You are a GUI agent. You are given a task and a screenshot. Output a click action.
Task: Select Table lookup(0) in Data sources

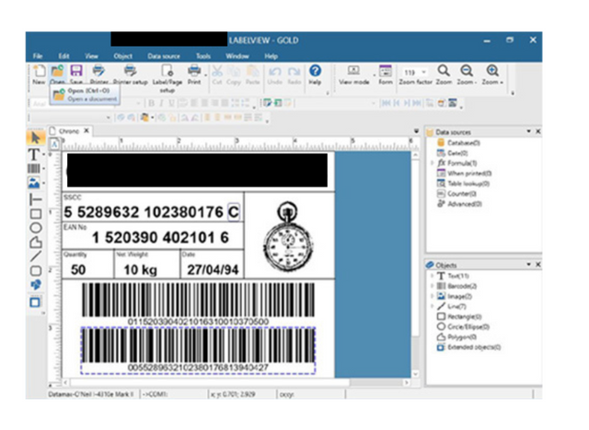click(x=463, y=184)
